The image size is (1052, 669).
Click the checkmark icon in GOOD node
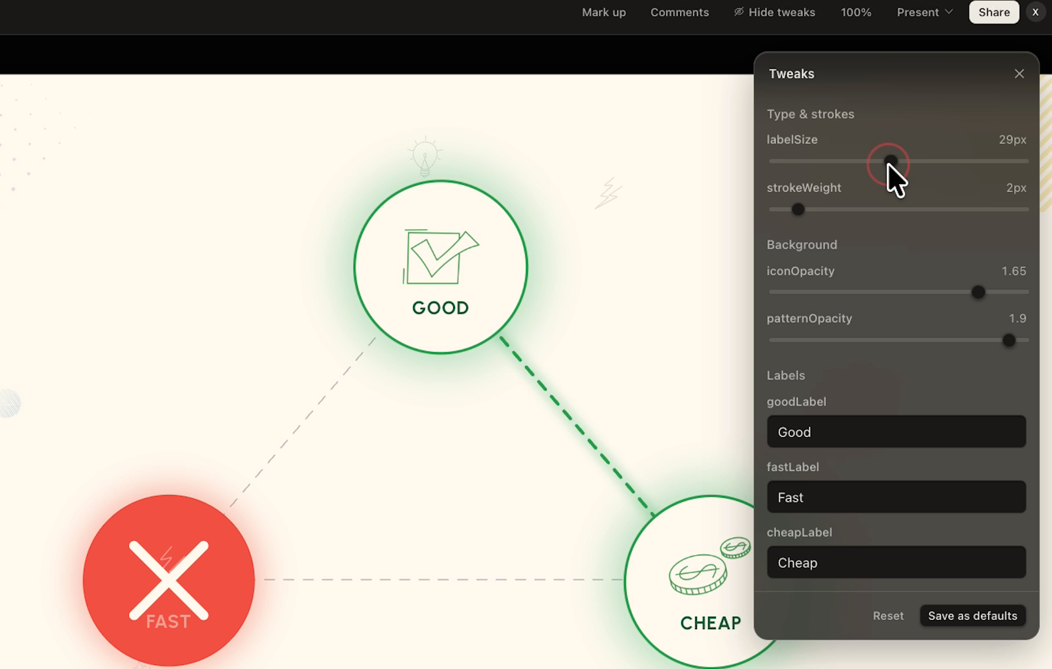[x=441, y=257]
